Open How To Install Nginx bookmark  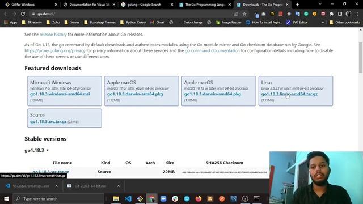point(264,22)
